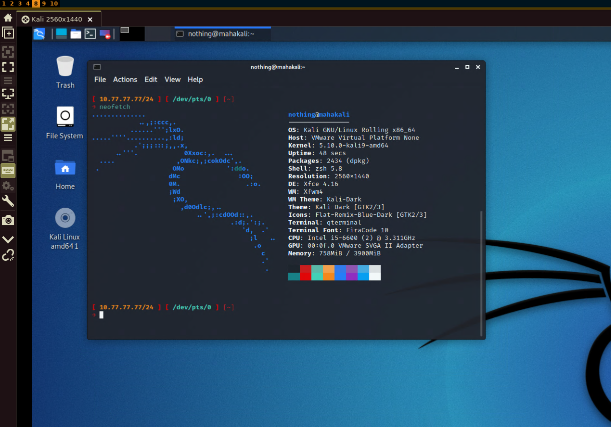The width and height of the screenshot is (611, 427).
Task: Select the Home folder desktop icon
Action: point(65,173)
